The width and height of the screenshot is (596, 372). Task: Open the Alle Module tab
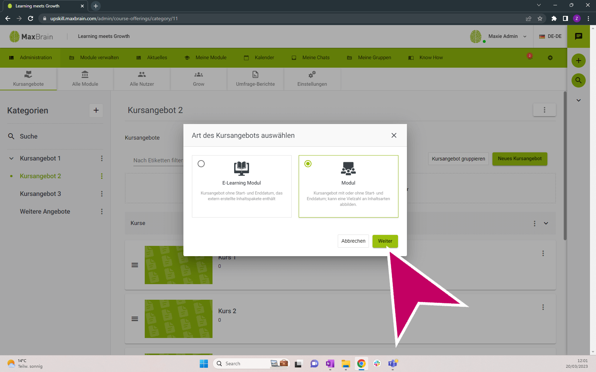(85, 79)
